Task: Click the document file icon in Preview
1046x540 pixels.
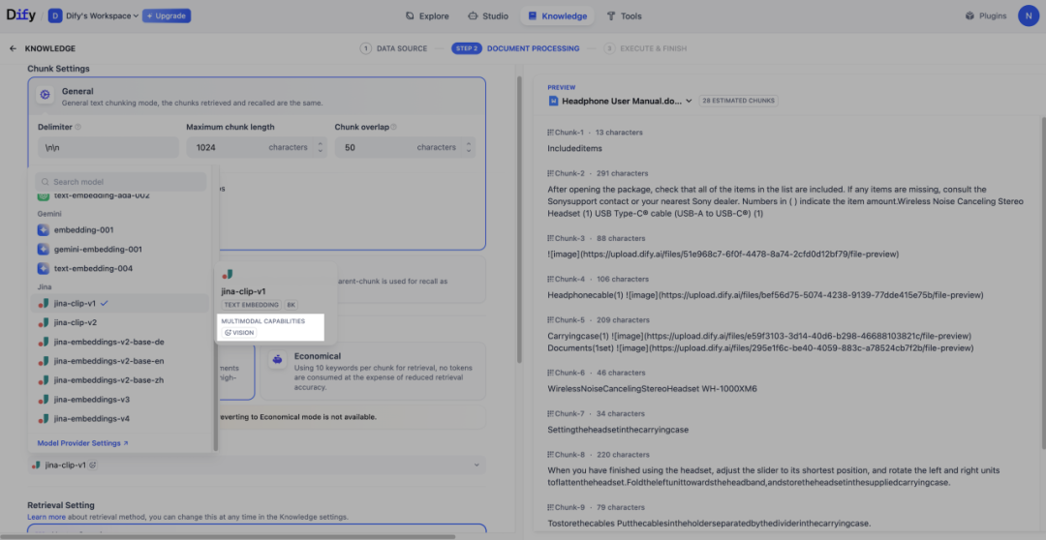Action: pos(552,102)
